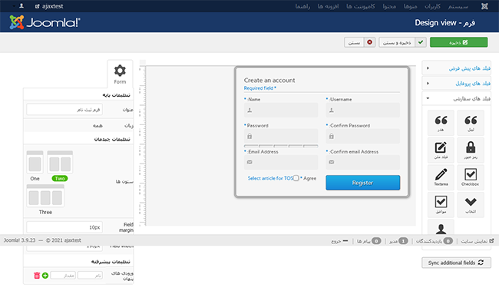Click the red X close icon button
Image resolution: width=499 pixels, height=304 pixels.
point(369,42)
